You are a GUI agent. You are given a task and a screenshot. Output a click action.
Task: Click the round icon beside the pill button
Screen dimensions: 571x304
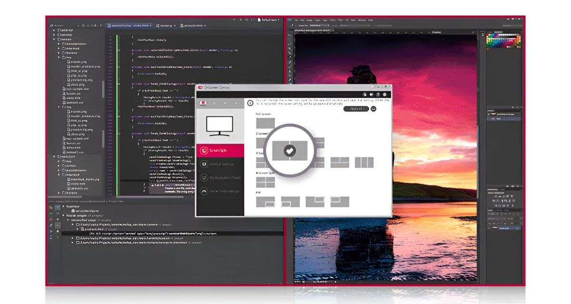point(374,109)
